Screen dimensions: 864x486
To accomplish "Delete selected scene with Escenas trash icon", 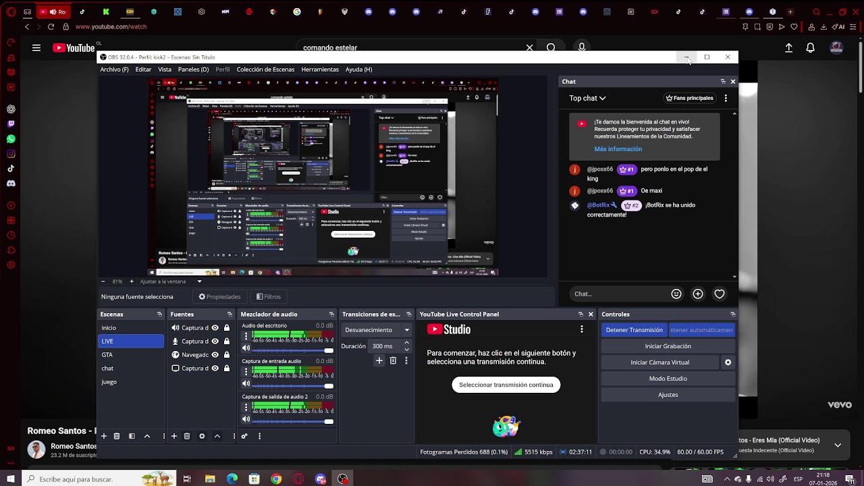I will point(117,436).
